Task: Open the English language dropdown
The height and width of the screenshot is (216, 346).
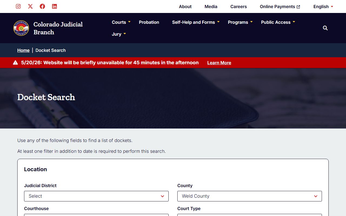Action: (x=323, y=6)
